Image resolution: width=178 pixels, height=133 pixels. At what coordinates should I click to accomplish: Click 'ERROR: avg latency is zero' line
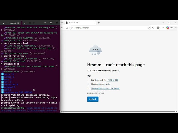(x=29, y=104)
